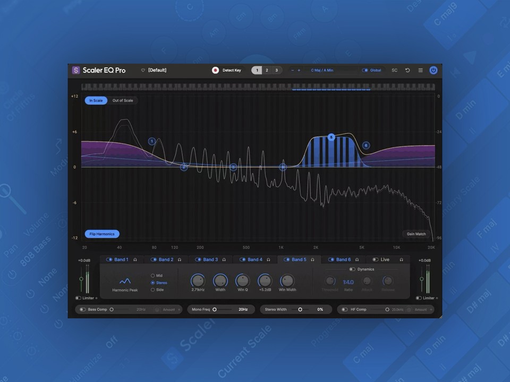Screen dimensions: 510x382
Task: Select EQ node 5 on the graph
Action: 331,137
